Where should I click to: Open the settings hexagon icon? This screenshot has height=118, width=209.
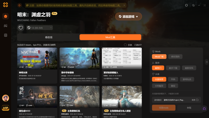tap(193, 5)
